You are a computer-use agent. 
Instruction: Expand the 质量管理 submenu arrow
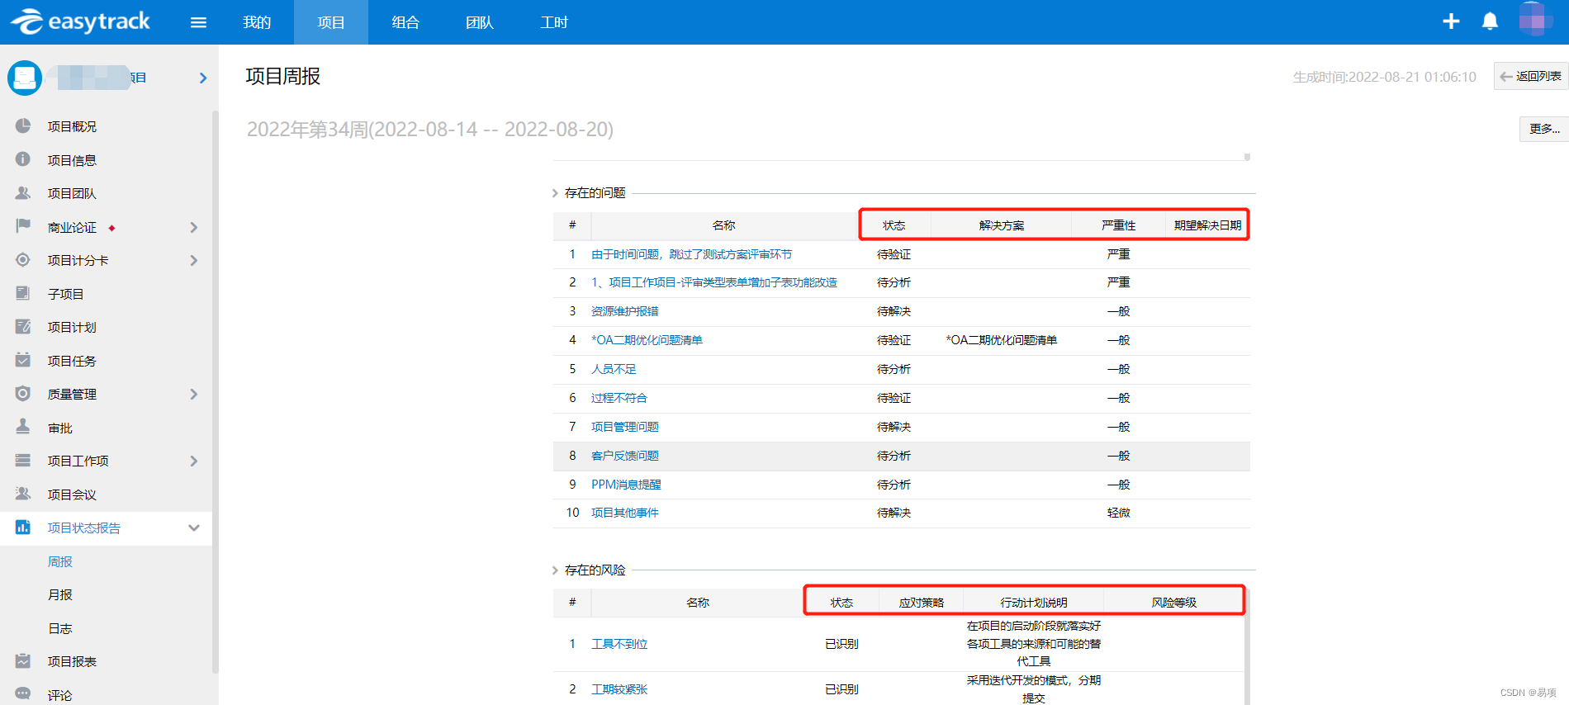tap(194, 394)
